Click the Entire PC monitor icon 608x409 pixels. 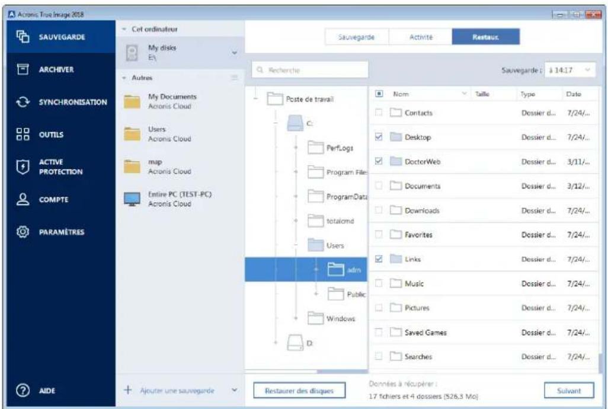132,199
